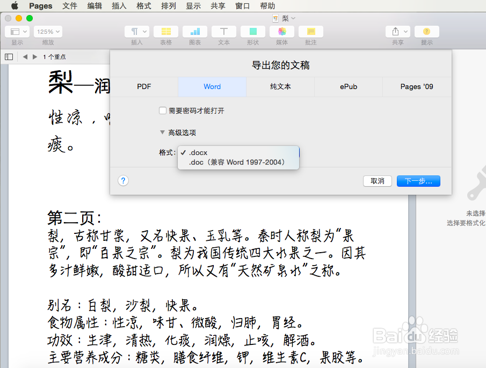This screenshot has width=486, height=368.
Task: Click the 插入 paragraph toolbar icon
Action: (x=137, y=32)
